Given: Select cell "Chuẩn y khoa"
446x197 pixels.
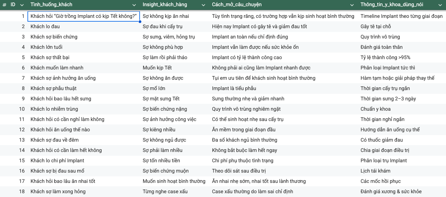Looking at the screenshot, I should click(x=402, y=109).
